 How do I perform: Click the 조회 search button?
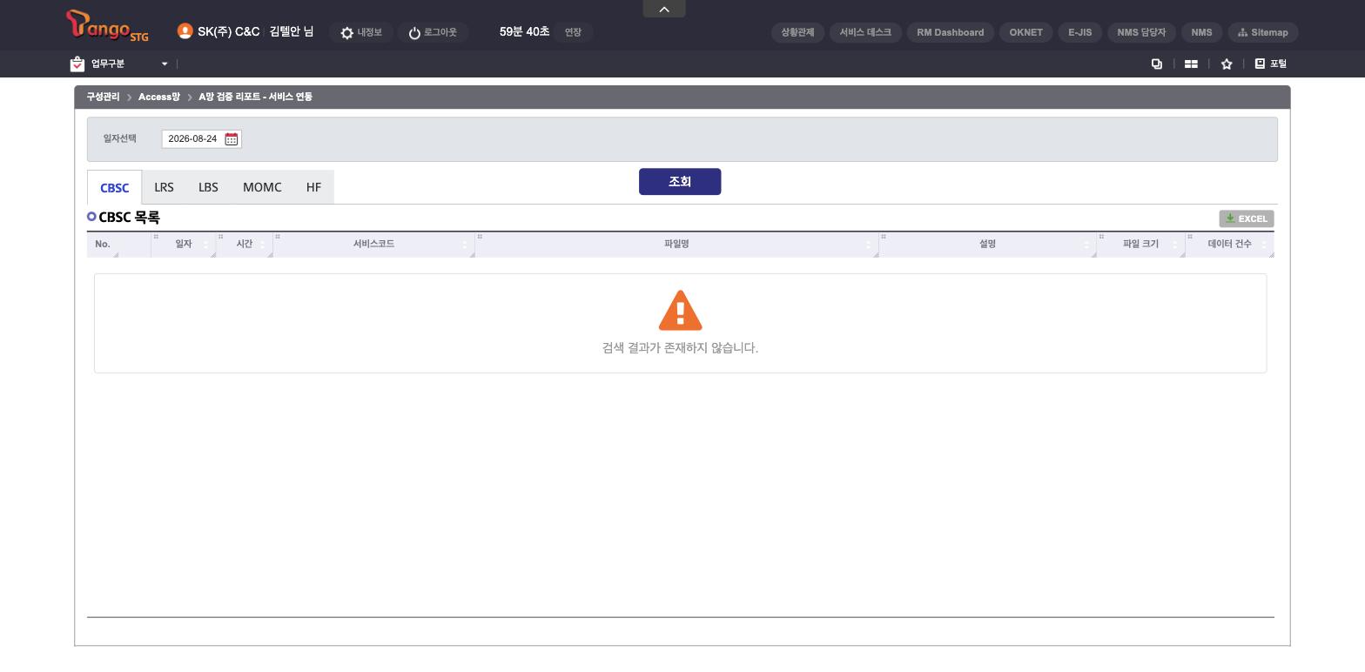pos(680,182)
